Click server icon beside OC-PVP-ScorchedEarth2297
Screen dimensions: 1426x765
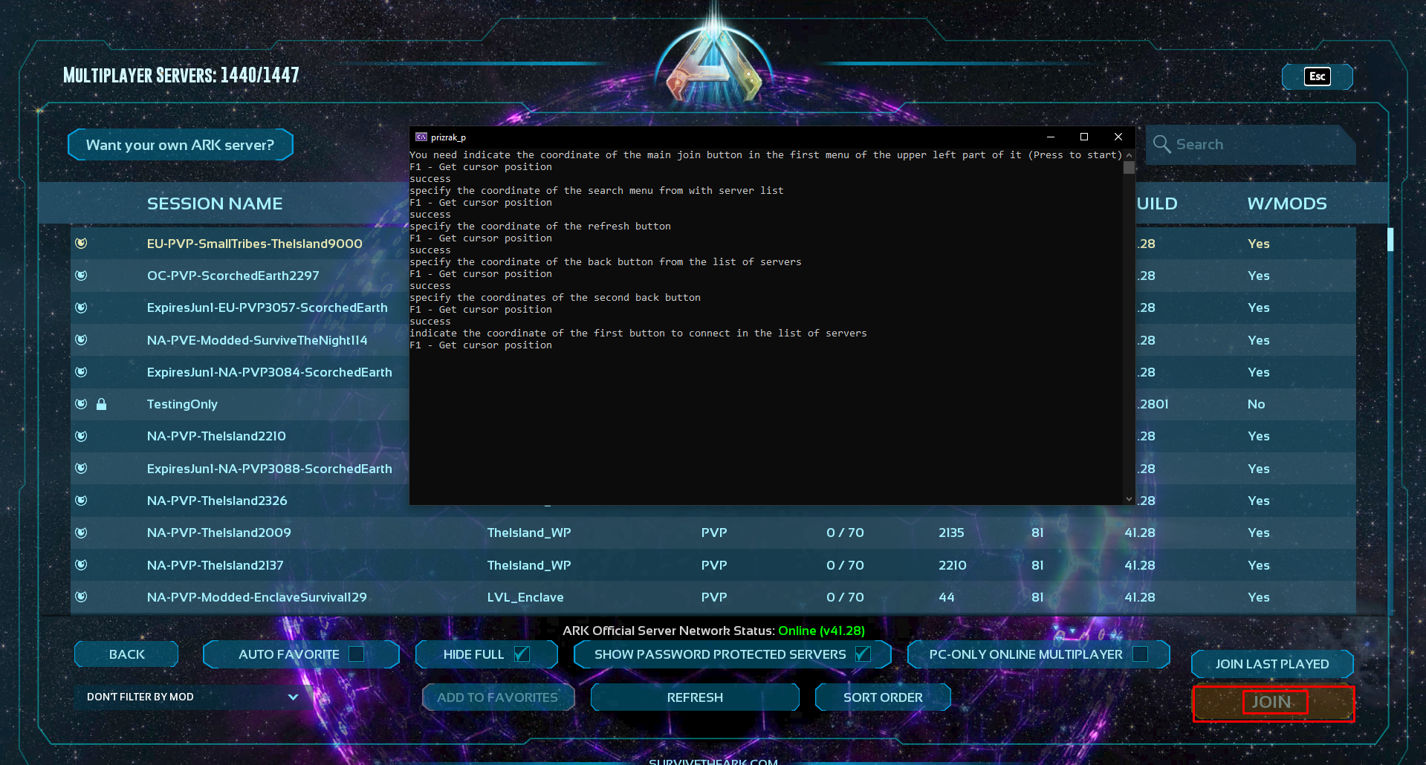coord(81,276)
